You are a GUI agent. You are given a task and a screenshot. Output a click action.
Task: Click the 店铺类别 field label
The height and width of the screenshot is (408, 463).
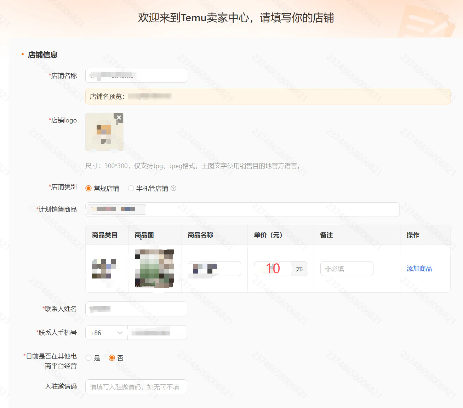[63, 187]
